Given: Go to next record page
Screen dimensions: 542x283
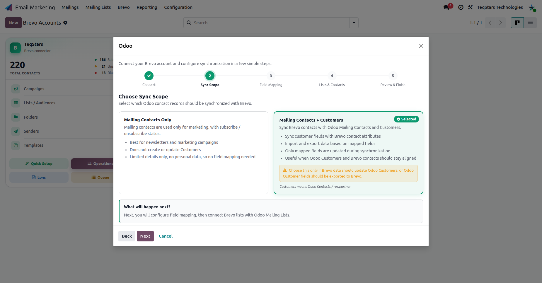Looking at the screenshot, I should 500,23.
